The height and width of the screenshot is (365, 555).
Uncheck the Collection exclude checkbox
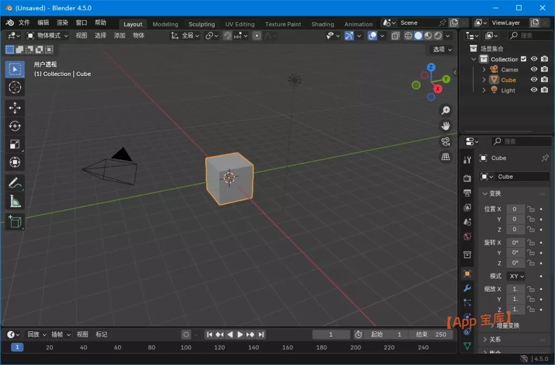point(524,59)
